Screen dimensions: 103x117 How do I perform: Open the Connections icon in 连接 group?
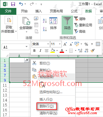click(36, 19)
